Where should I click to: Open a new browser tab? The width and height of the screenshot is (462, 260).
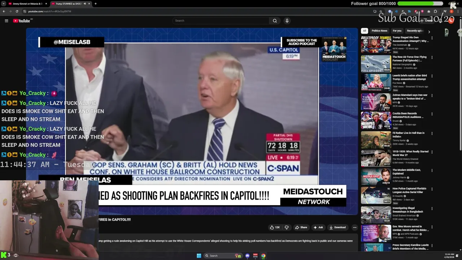(95, 4)
